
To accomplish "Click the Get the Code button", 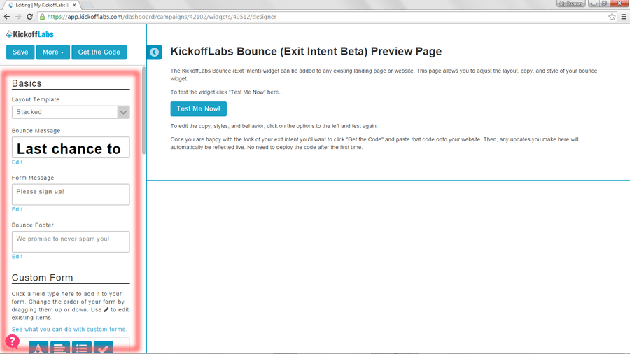I will point(99,52).
